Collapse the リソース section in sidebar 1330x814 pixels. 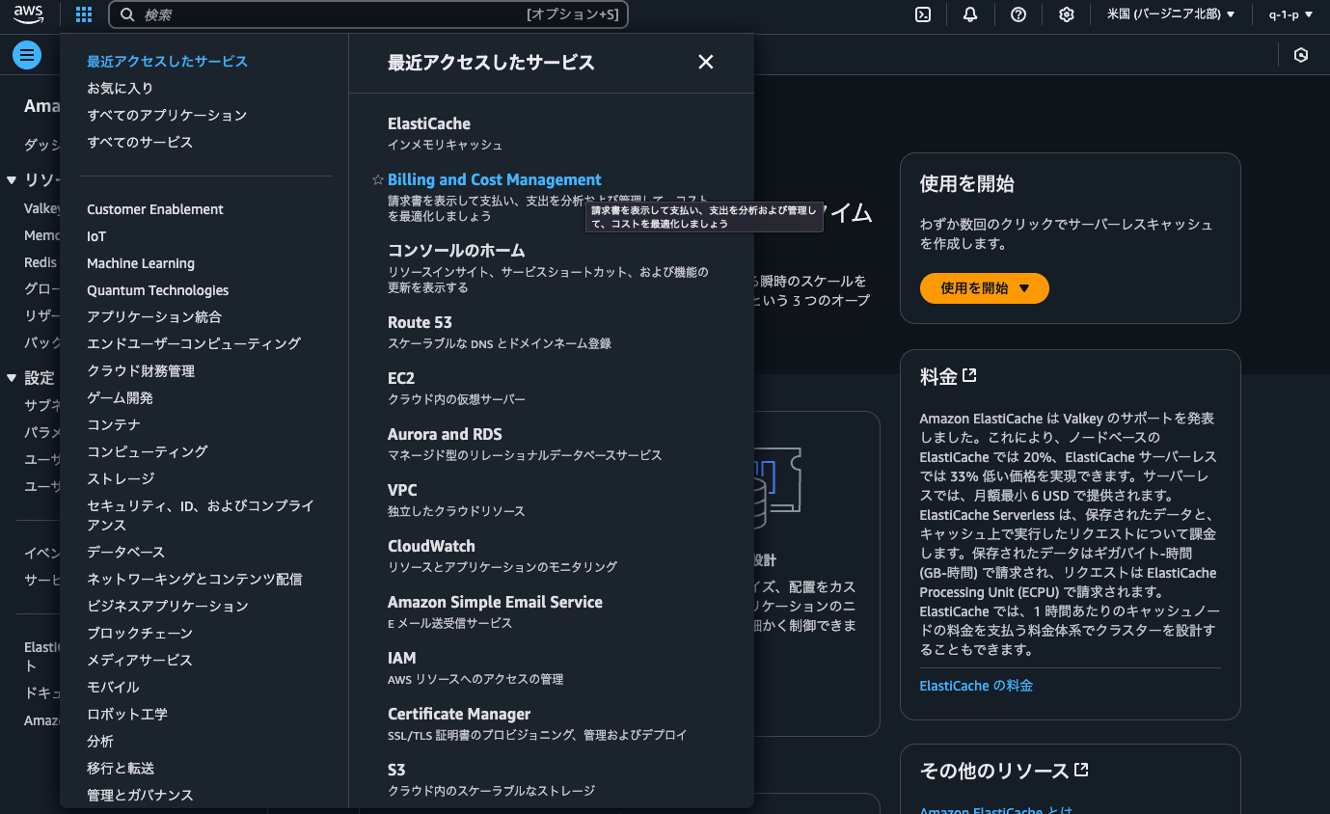[x=12, y=180]
